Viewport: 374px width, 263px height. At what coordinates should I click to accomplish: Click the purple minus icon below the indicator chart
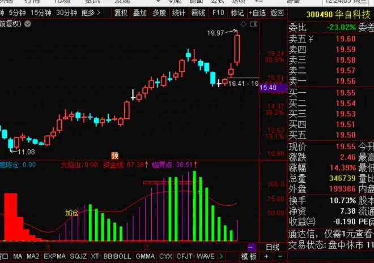250,247
